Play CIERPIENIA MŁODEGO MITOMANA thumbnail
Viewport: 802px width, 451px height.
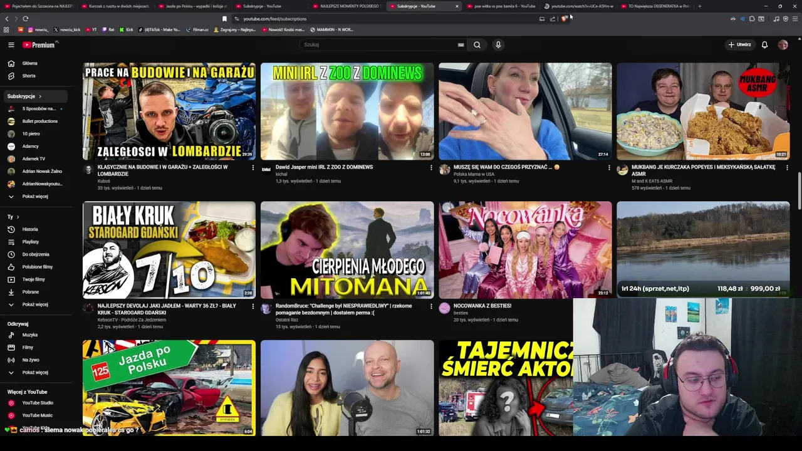(x=347, y=250)
